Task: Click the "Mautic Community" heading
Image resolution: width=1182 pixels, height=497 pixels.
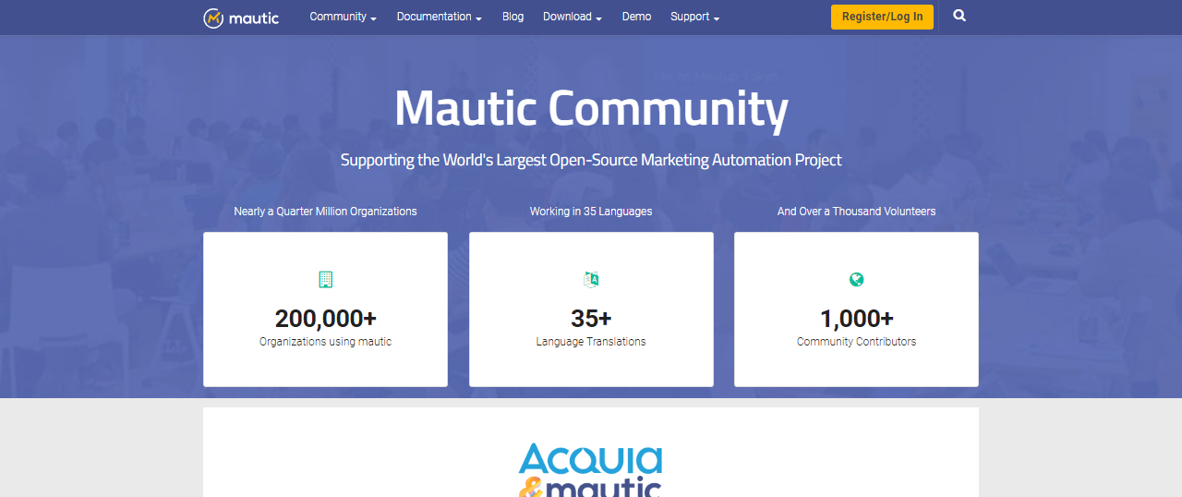Action: tap(591, 108)
